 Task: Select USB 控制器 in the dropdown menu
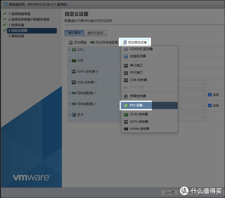pos(138,80)
